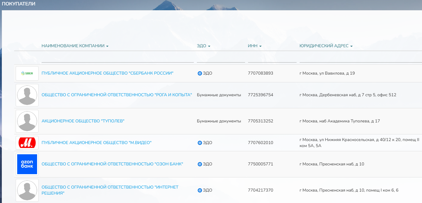Viewport: 422px width, 203px height.
Task: Click the Покупатели section header
Action: pyautogui.click(x=18, y=4)
